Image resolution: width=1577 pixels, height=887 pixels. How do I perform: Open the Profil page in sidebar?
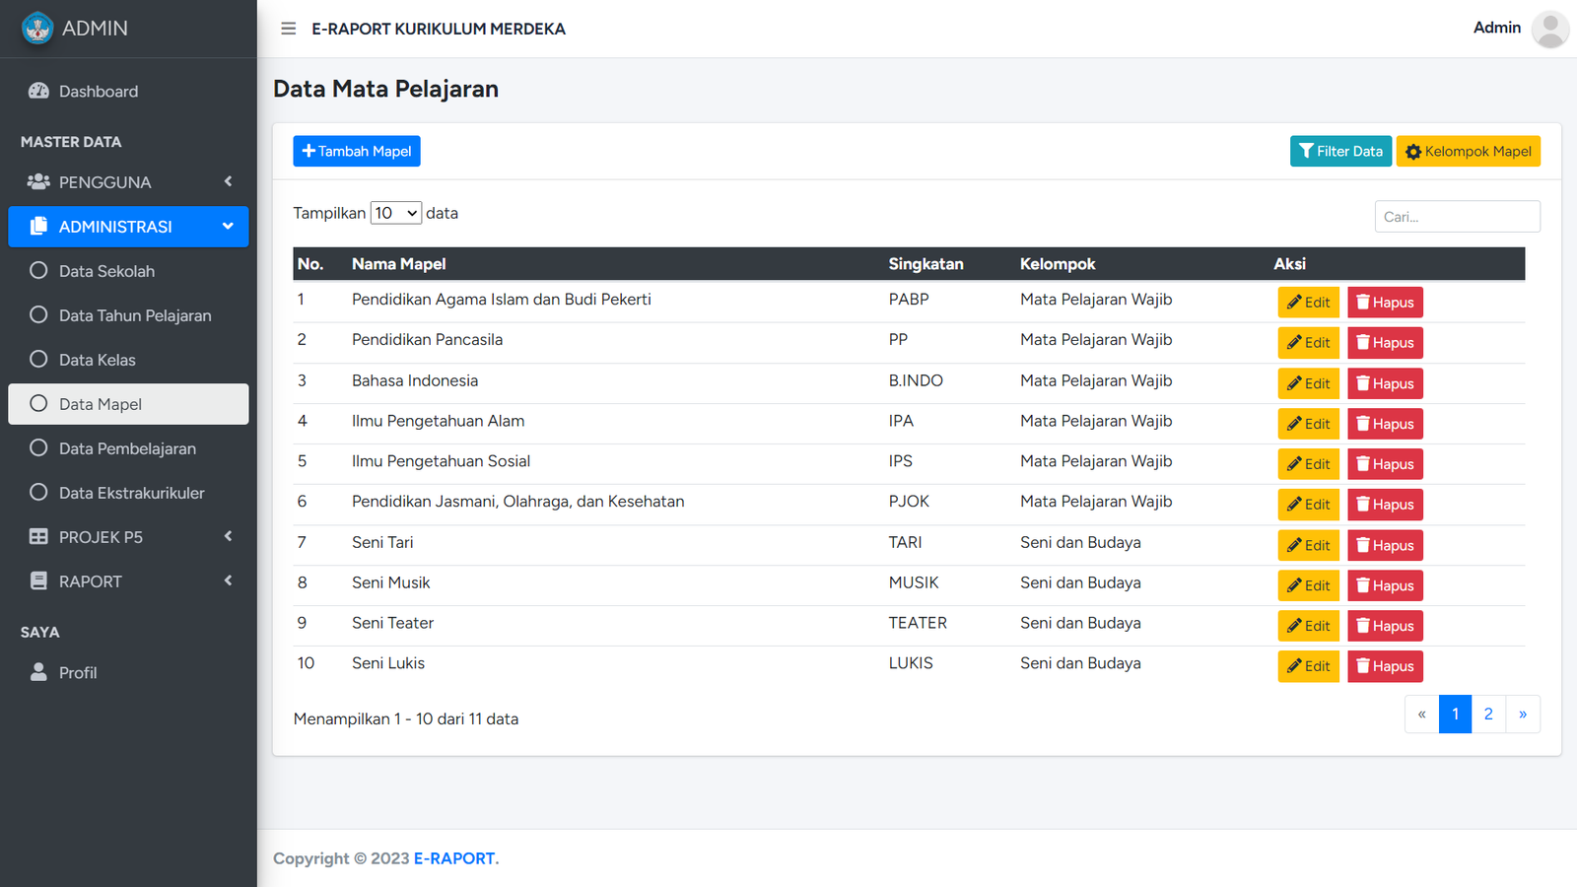point(78,673)
